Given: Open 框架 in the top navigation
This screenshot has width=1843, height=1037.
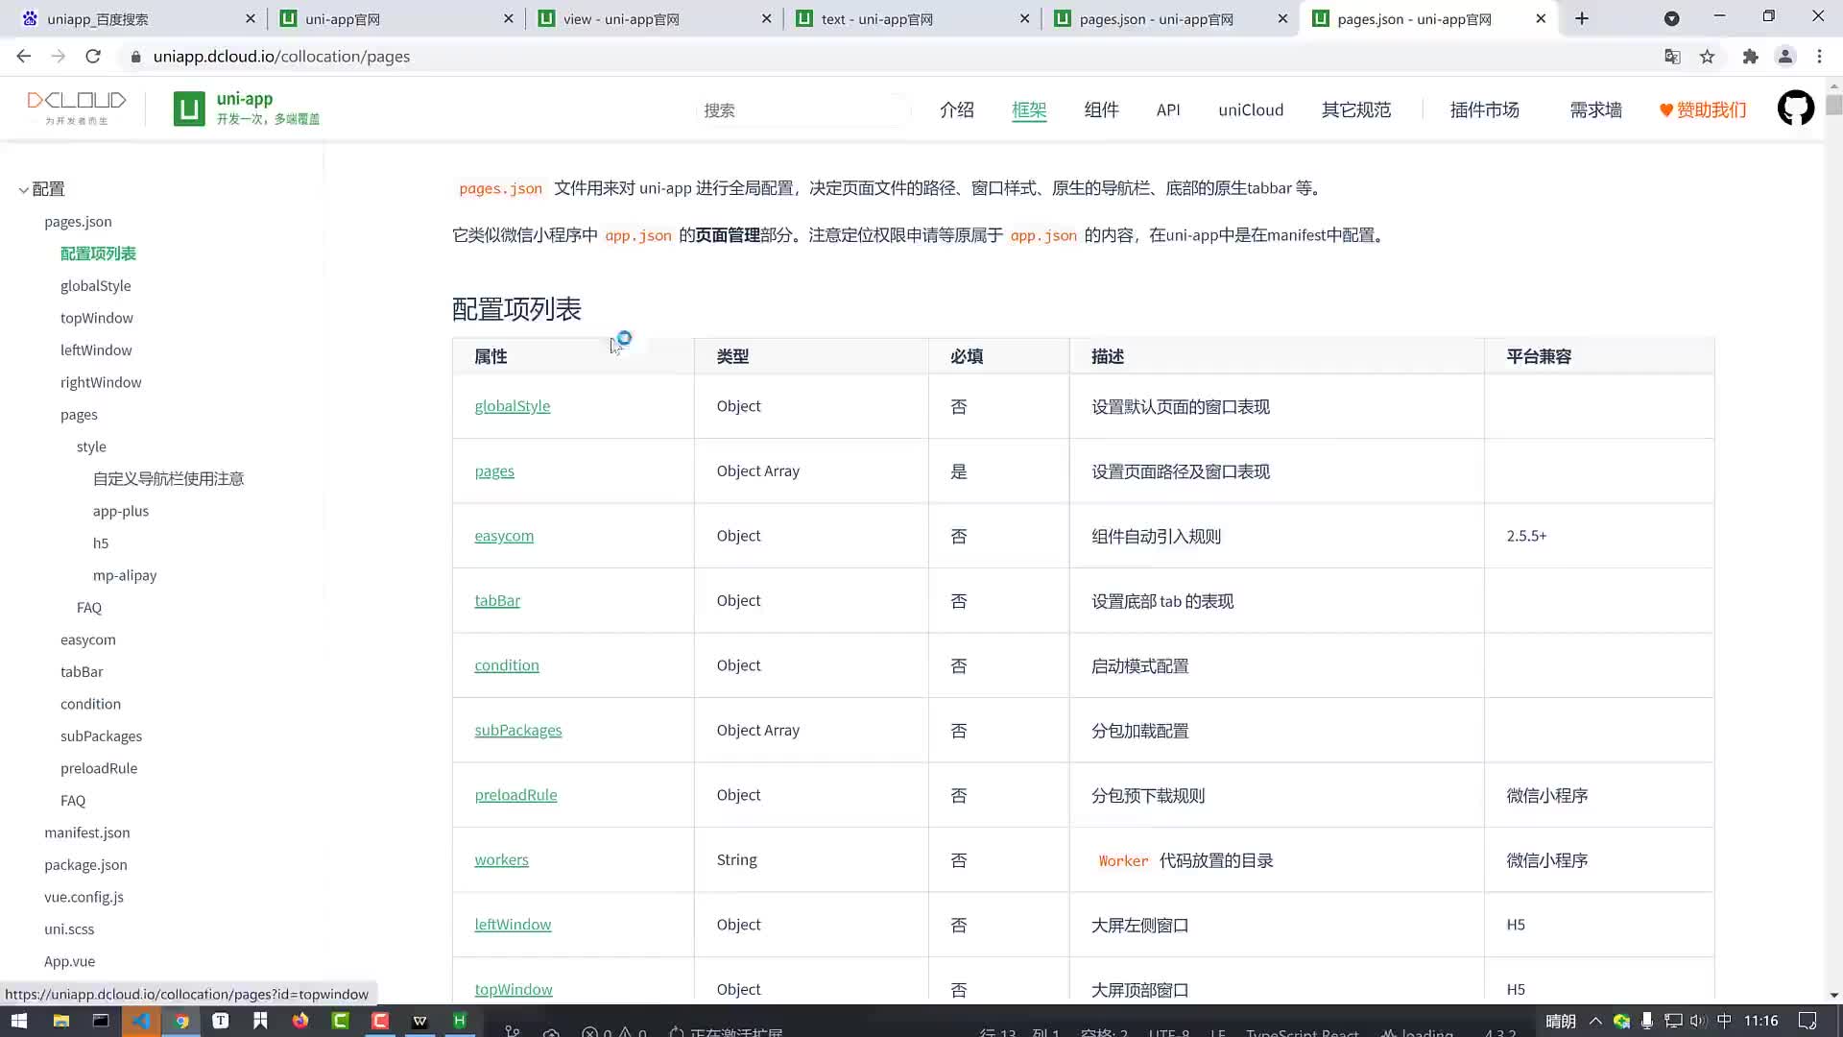Looking at the screenshot, I should tap(1029, 110).
